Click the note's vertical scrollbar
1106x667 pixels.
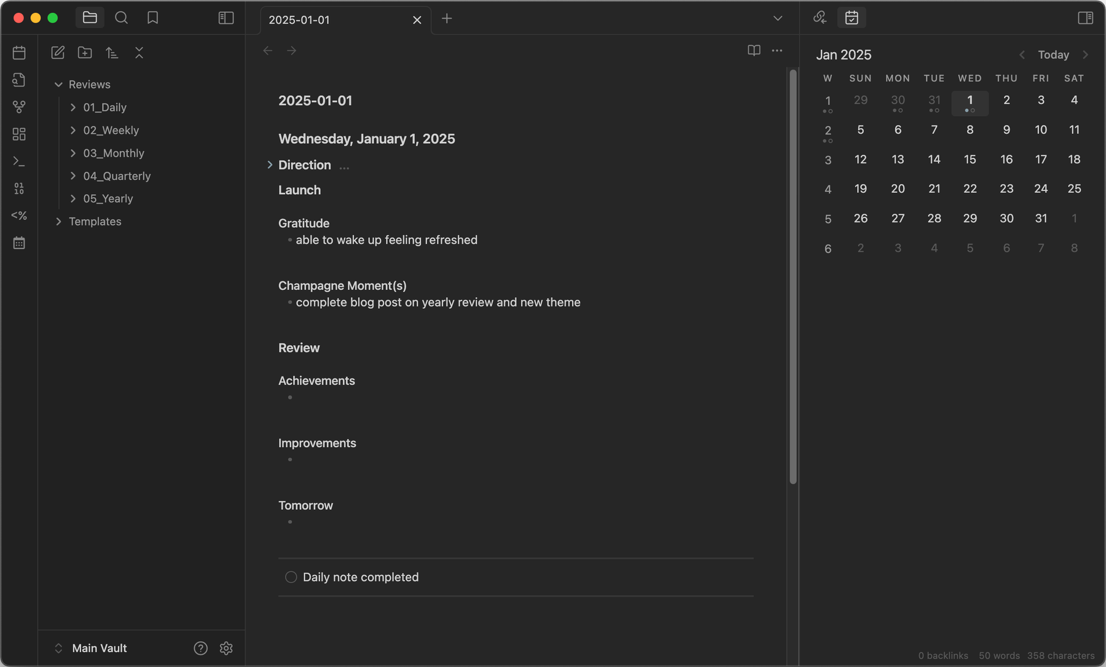[793, 276]
